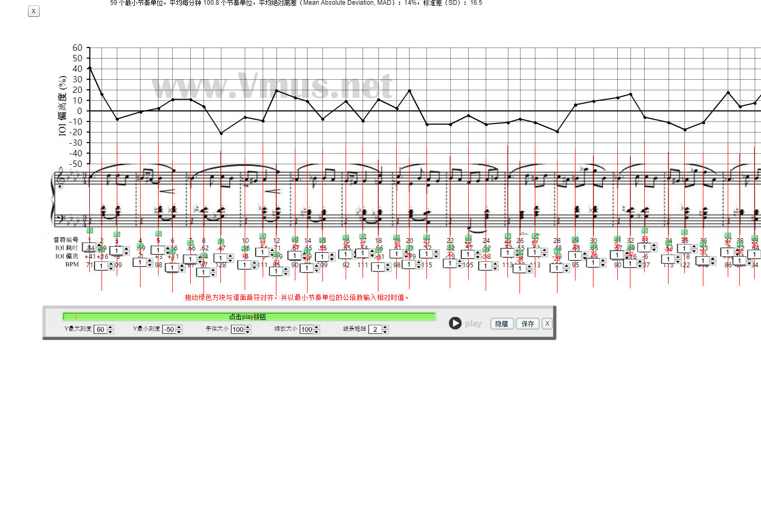Image resolution: width=761 pixels, height=507 pixels.
Task: Click the green drag block above note 11
Action: [x=263, y=236]
